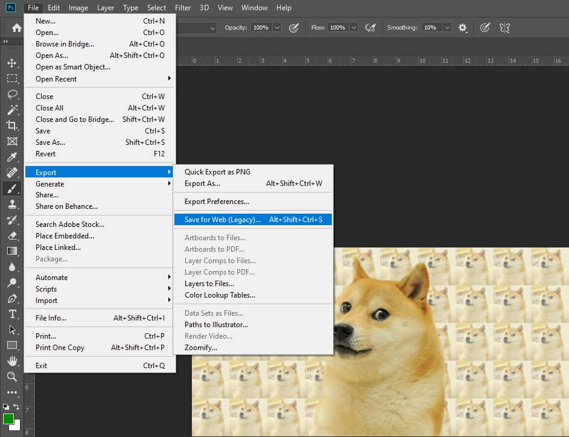Open the Image menu
The height and width of the screenshot is (437, 569).
click(78, 8)
